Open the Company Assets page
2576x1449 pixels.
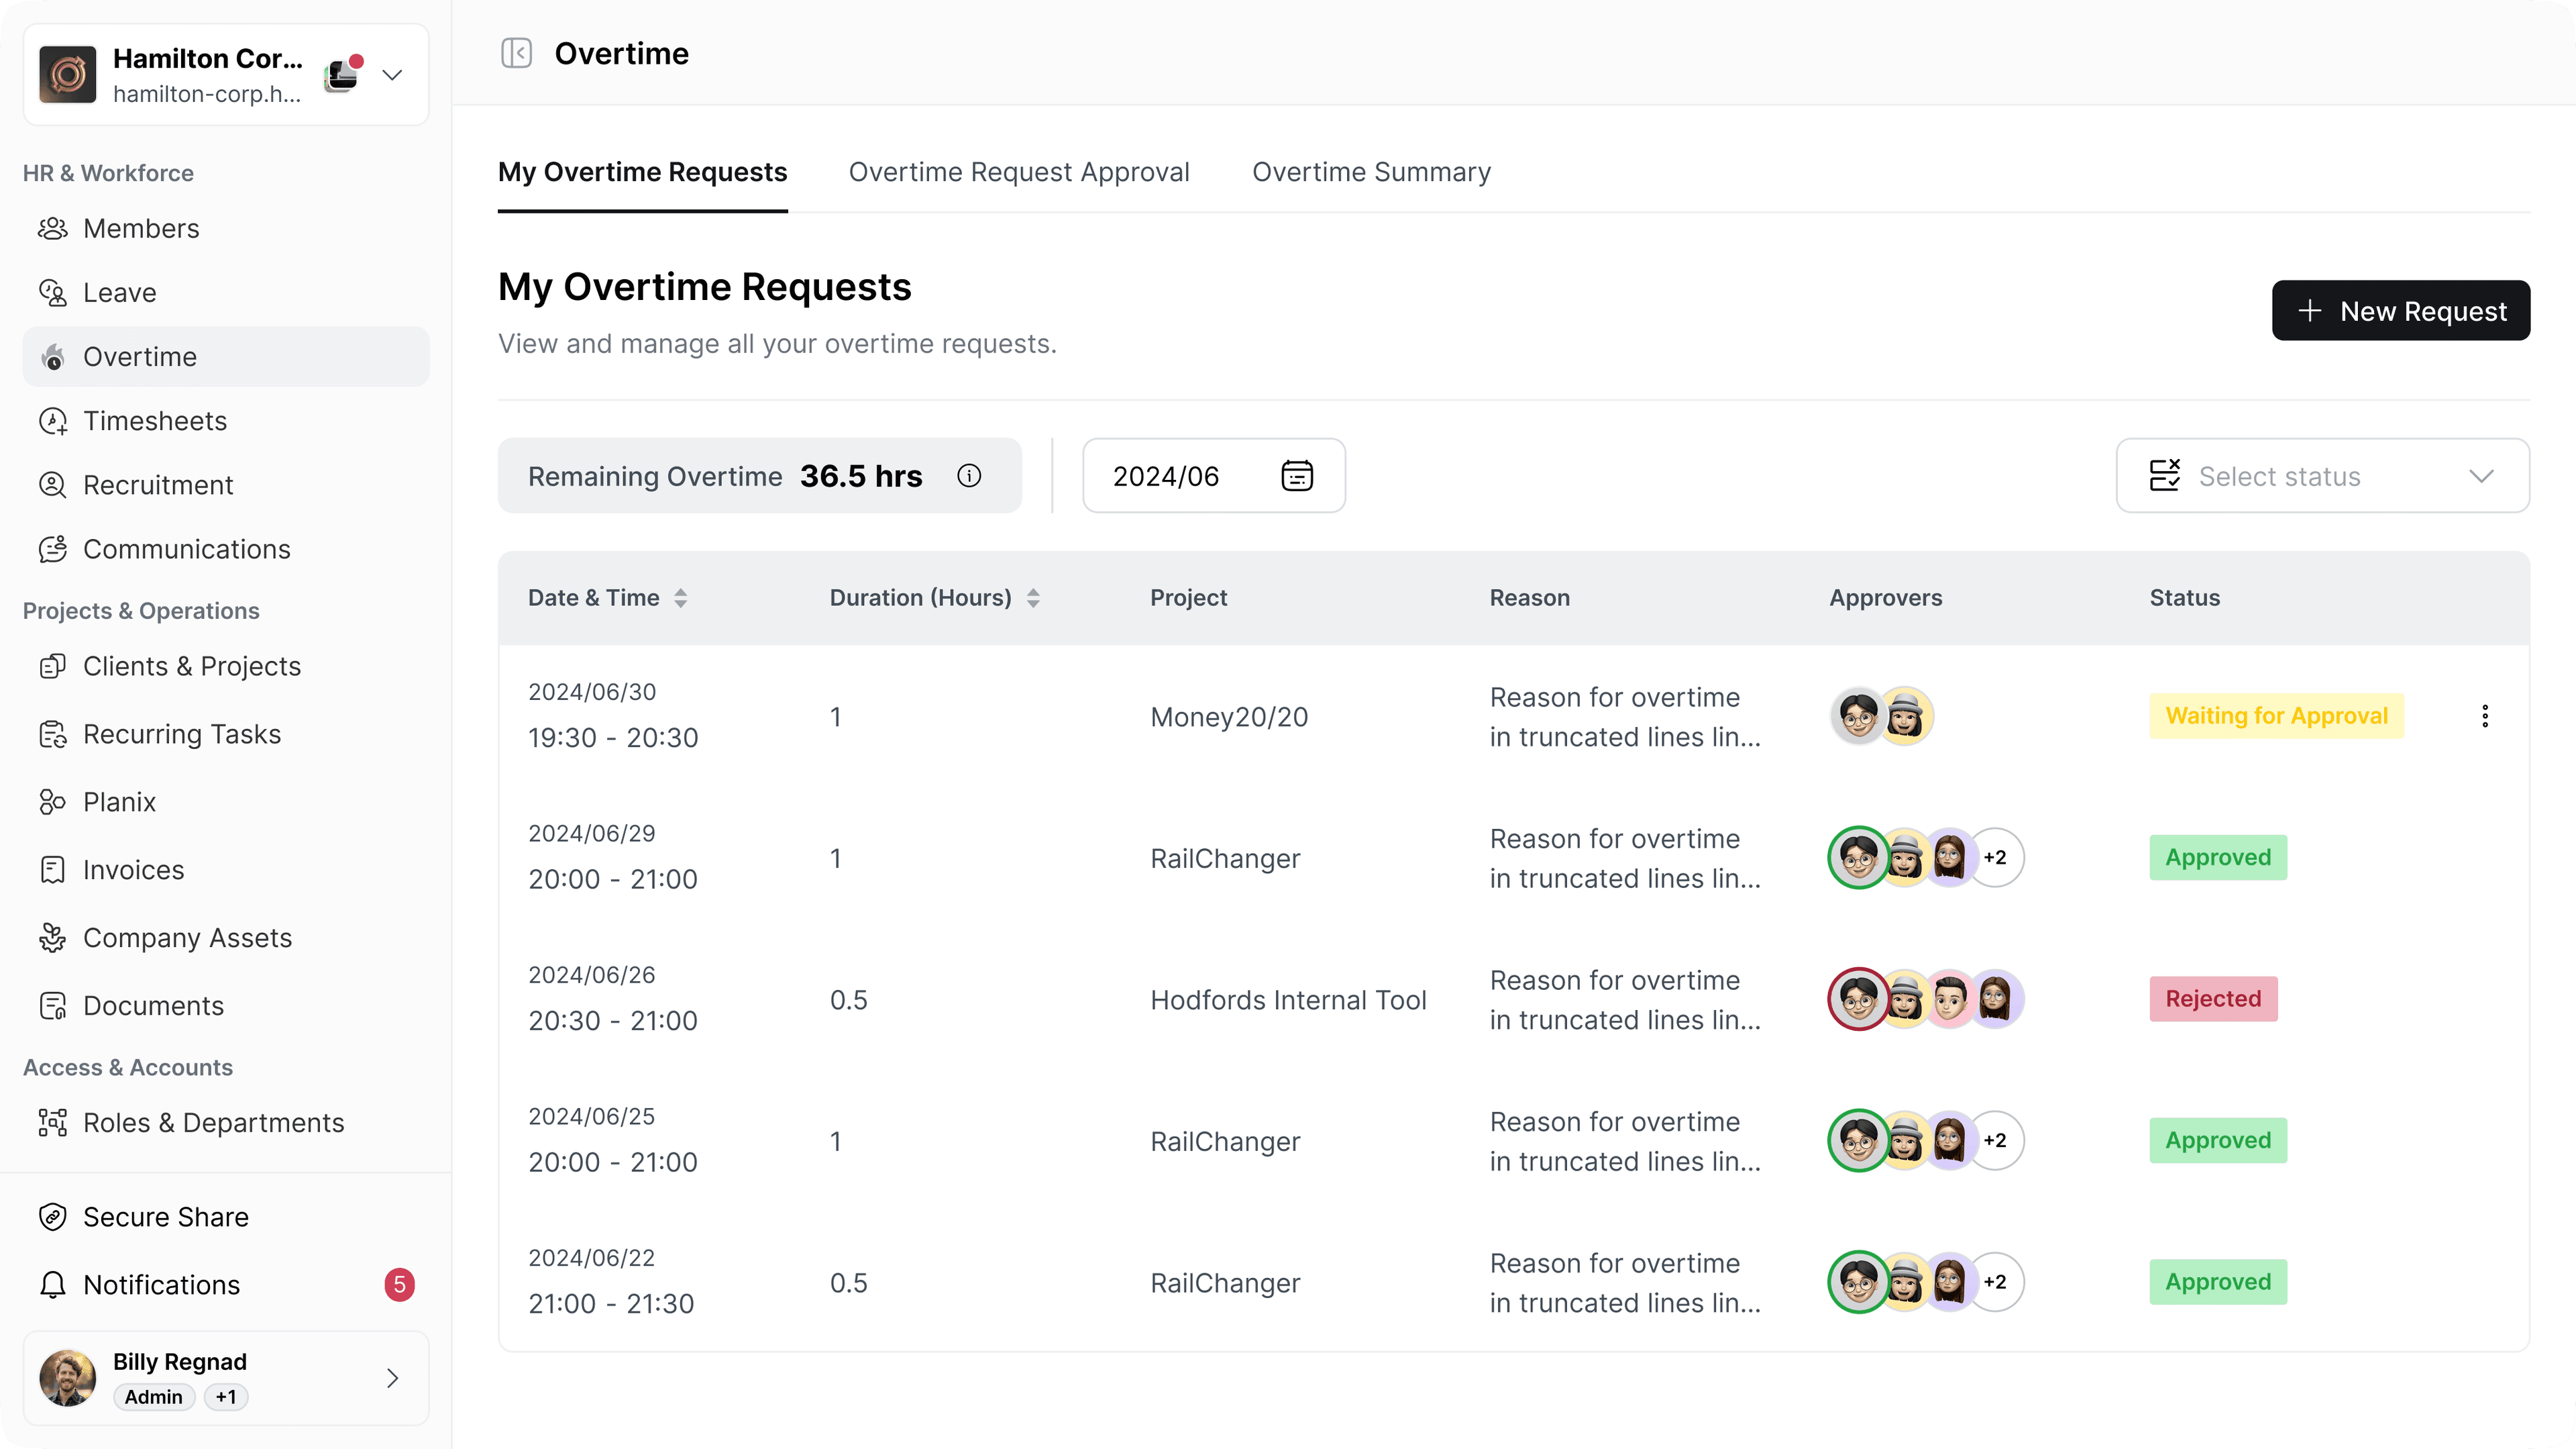(x=187, y=938)
